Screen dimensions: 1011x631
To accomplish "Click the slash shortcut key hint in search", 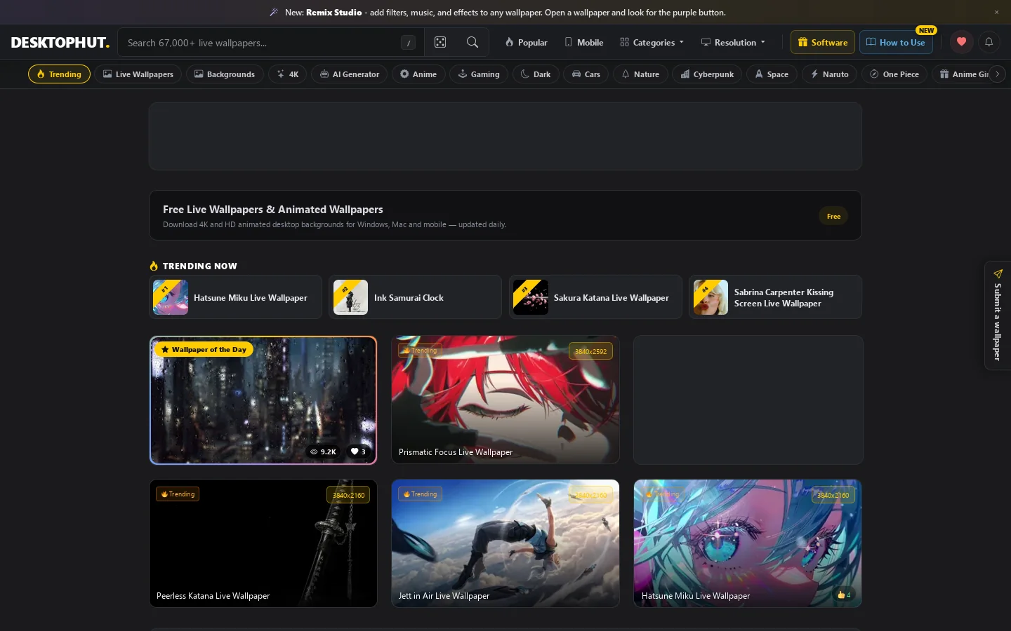I will coord(408,43).
